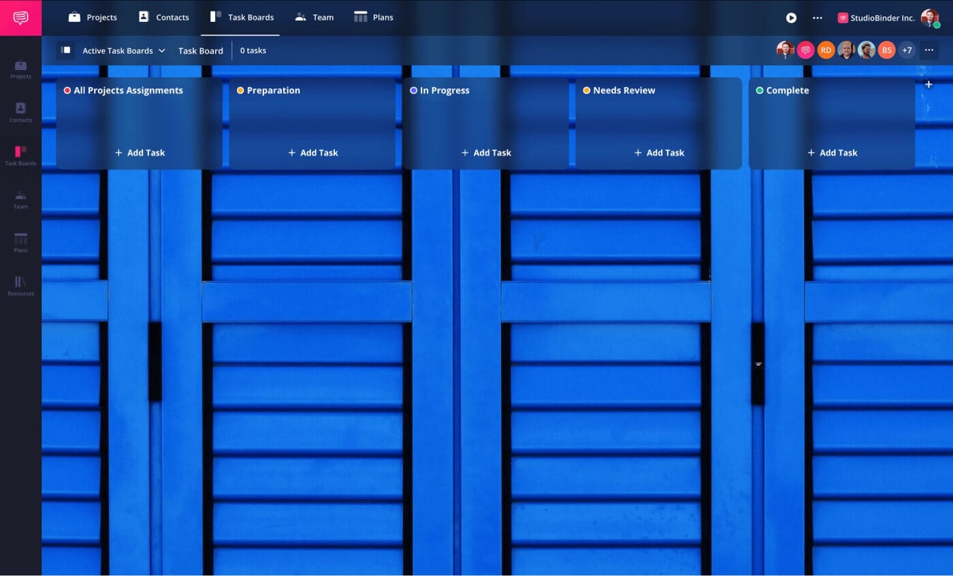Click the board view icon beside Active Task Boards
Image resolution: width=953 pixels, height=576 pixels.
point(65,50)
